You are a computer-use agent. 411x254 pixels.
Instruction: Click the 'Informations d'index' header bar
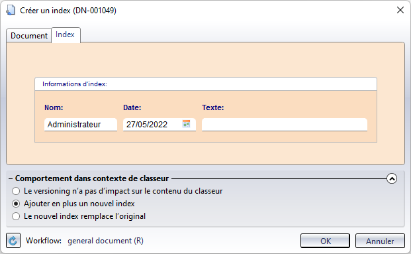[x=206, y=84]
